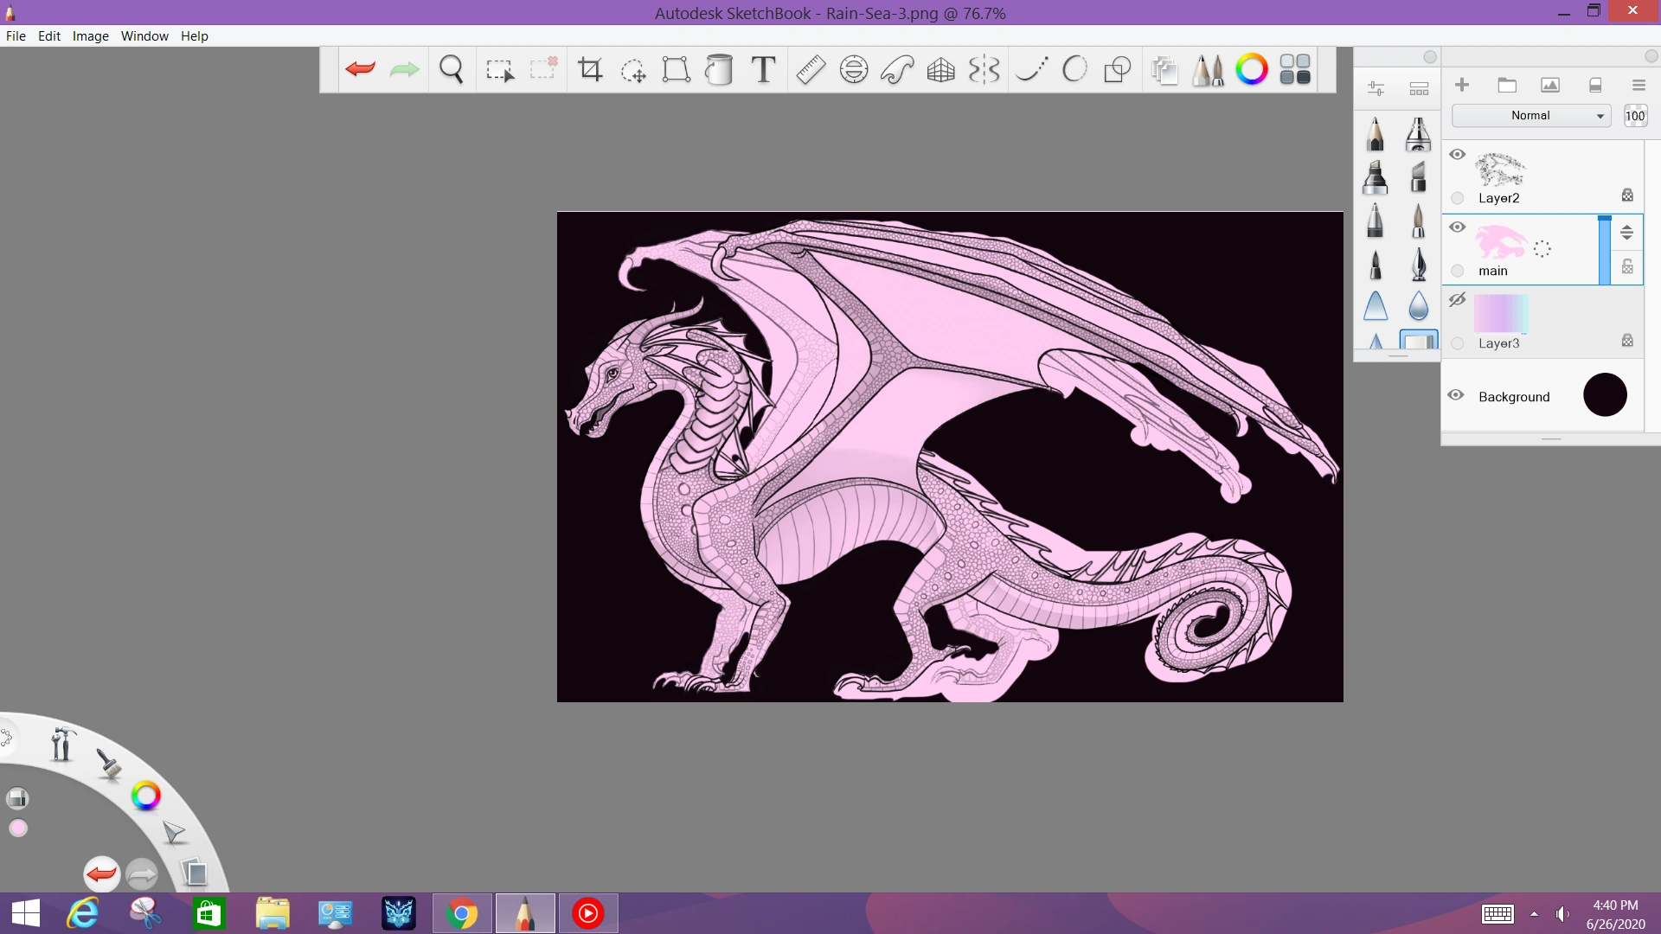The width and height of the screenshot is (1661, 934).
Task: Open the Image menu
Action: pos(90,35)
